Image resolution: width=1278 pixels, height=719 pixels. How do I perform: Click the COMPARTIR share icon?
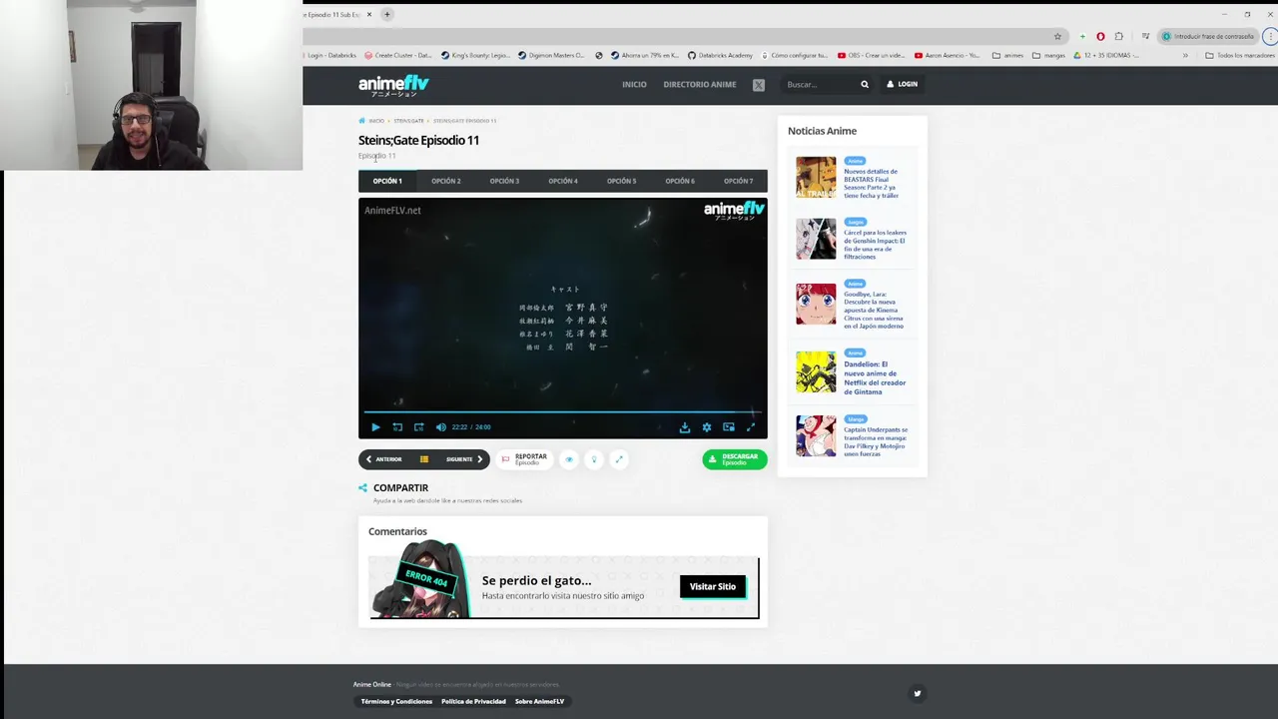(x=362, y=488)
